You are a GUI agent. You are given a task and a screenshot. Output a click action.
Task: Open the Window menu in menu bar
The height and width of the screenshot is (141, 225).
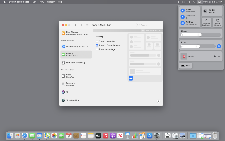[x=51, y=2]
